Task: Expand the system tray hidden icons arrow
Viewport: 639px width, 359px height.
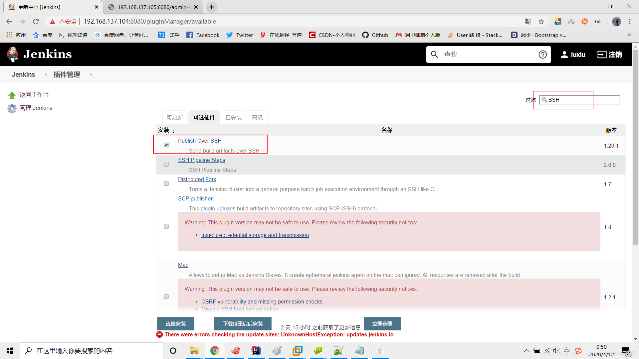Action: pyautogui.click(x=527, y=351)
